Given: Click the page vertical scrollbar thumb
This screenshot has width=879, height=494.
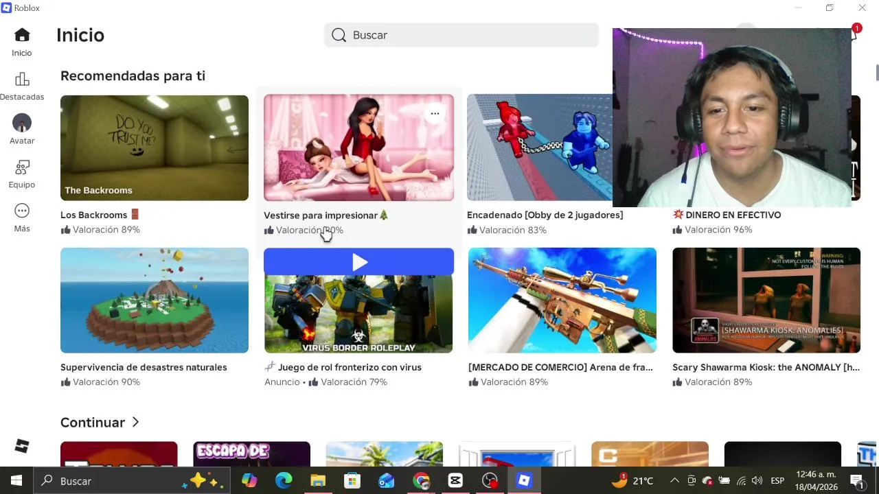Looking at the screenshot, I should click(877, 73).
